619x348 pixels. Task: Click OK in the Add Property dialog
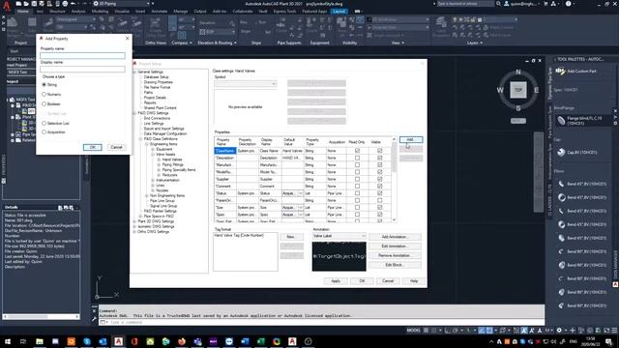click(93, 147)
